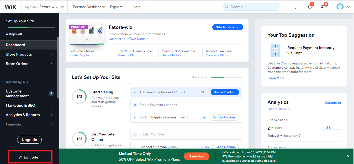Click the PREMIUM badge on the thumbnail
Screen dimensions: 354x164
pyautogui.click(x=78, y=27)
